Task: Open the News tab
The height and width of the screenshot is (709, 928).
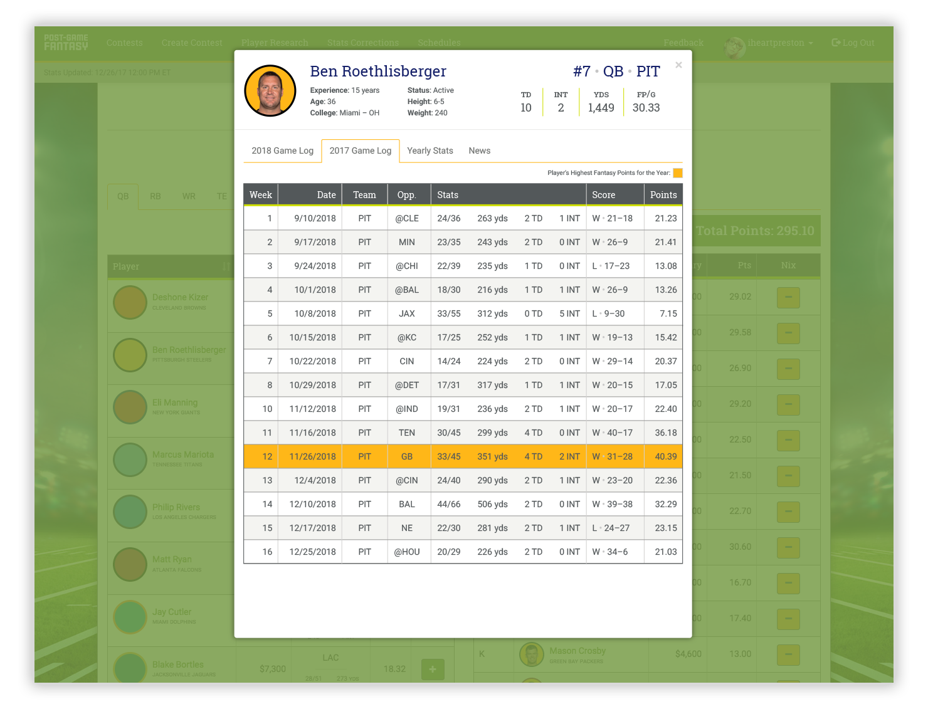Action: [x=480, y=150]
